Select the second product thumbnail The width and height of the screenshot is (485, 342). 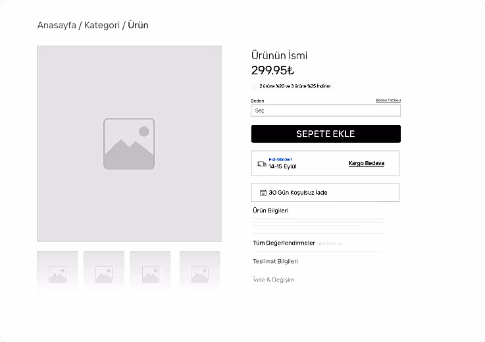104,271
